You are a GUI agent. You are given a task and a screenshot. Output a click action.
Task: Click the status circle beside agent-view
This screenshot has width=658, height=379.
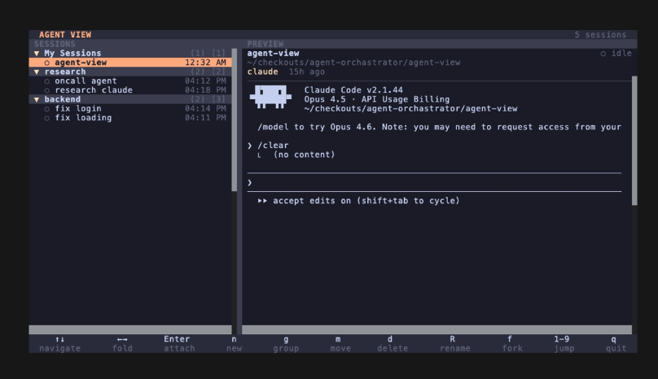[x=47, y=63]
